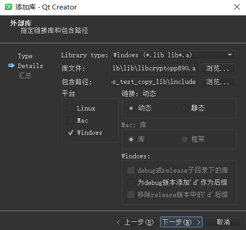
Task: Go to the Type wizard step
Action: point(25,56)
